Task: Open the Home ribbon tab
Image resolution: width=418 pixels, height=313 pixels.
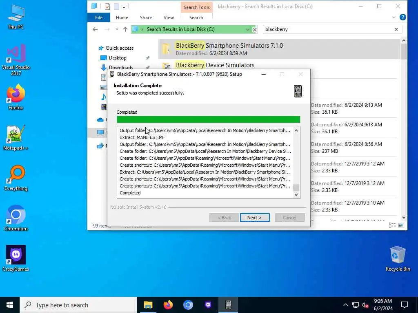Action: point(122,18)
